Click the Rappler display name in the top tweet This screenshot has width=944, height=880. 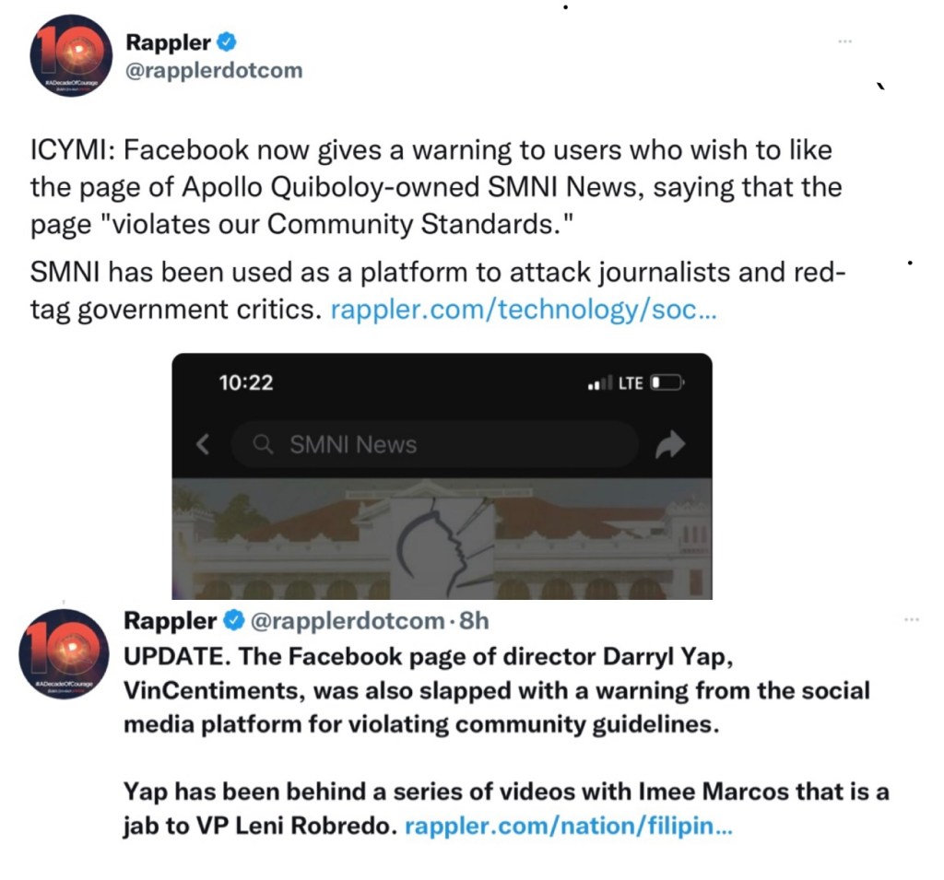[168, 41]
